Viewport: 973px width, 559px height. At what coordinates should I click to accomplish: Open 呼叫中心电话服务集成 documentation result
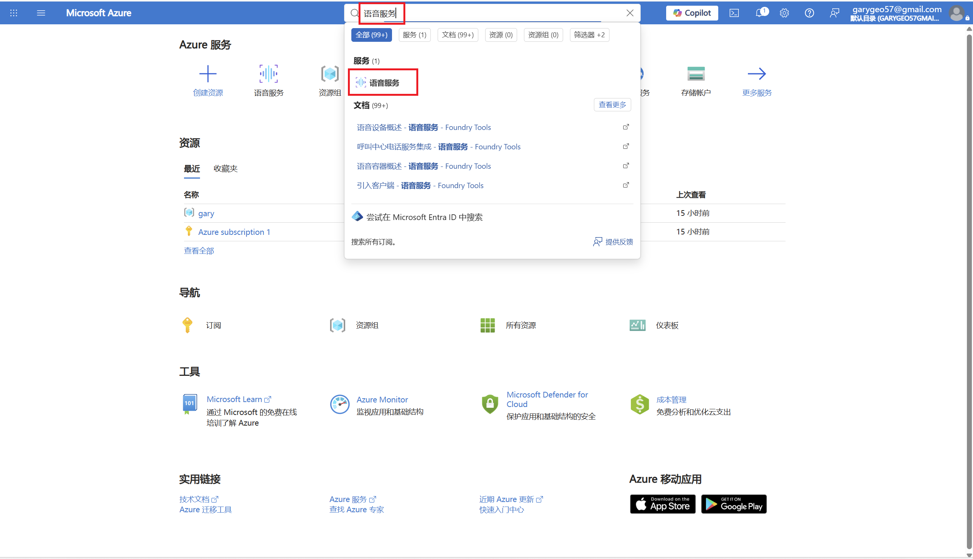coord(439,147)
